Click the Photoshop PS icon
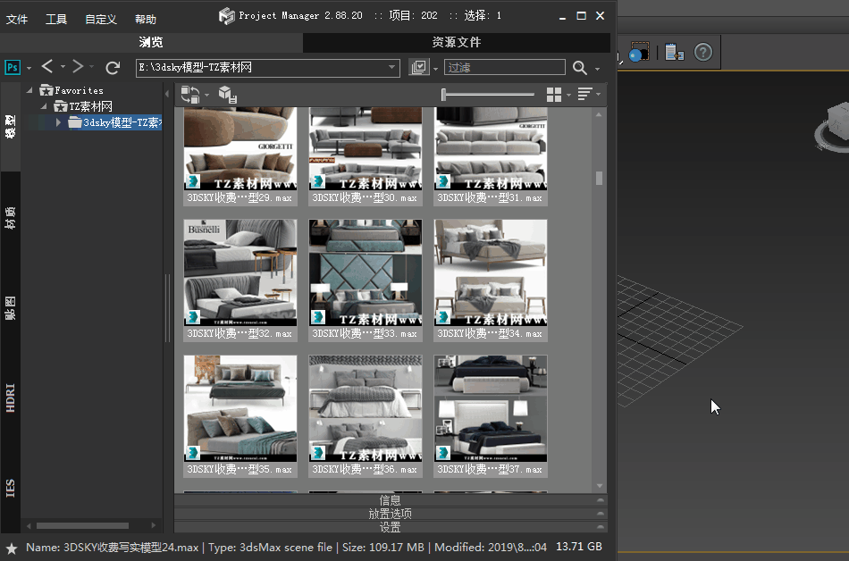The width and height of the screenshot is (849, 561). coord(13,68)
